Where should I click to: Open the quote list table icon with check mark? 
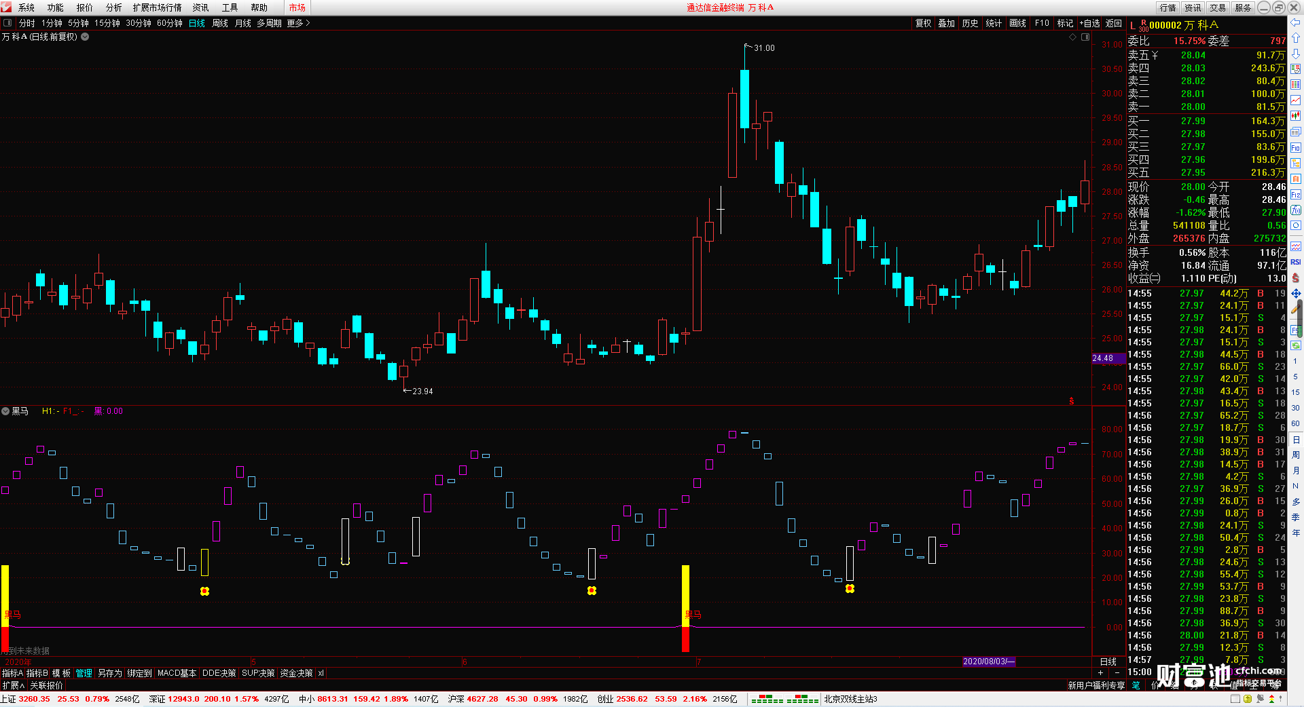coord(1296,69)
